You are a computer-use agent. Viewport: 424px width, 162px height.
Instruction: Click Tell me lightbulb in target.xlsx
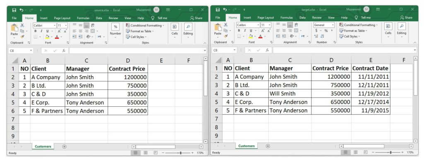click(x=357, y=17)
